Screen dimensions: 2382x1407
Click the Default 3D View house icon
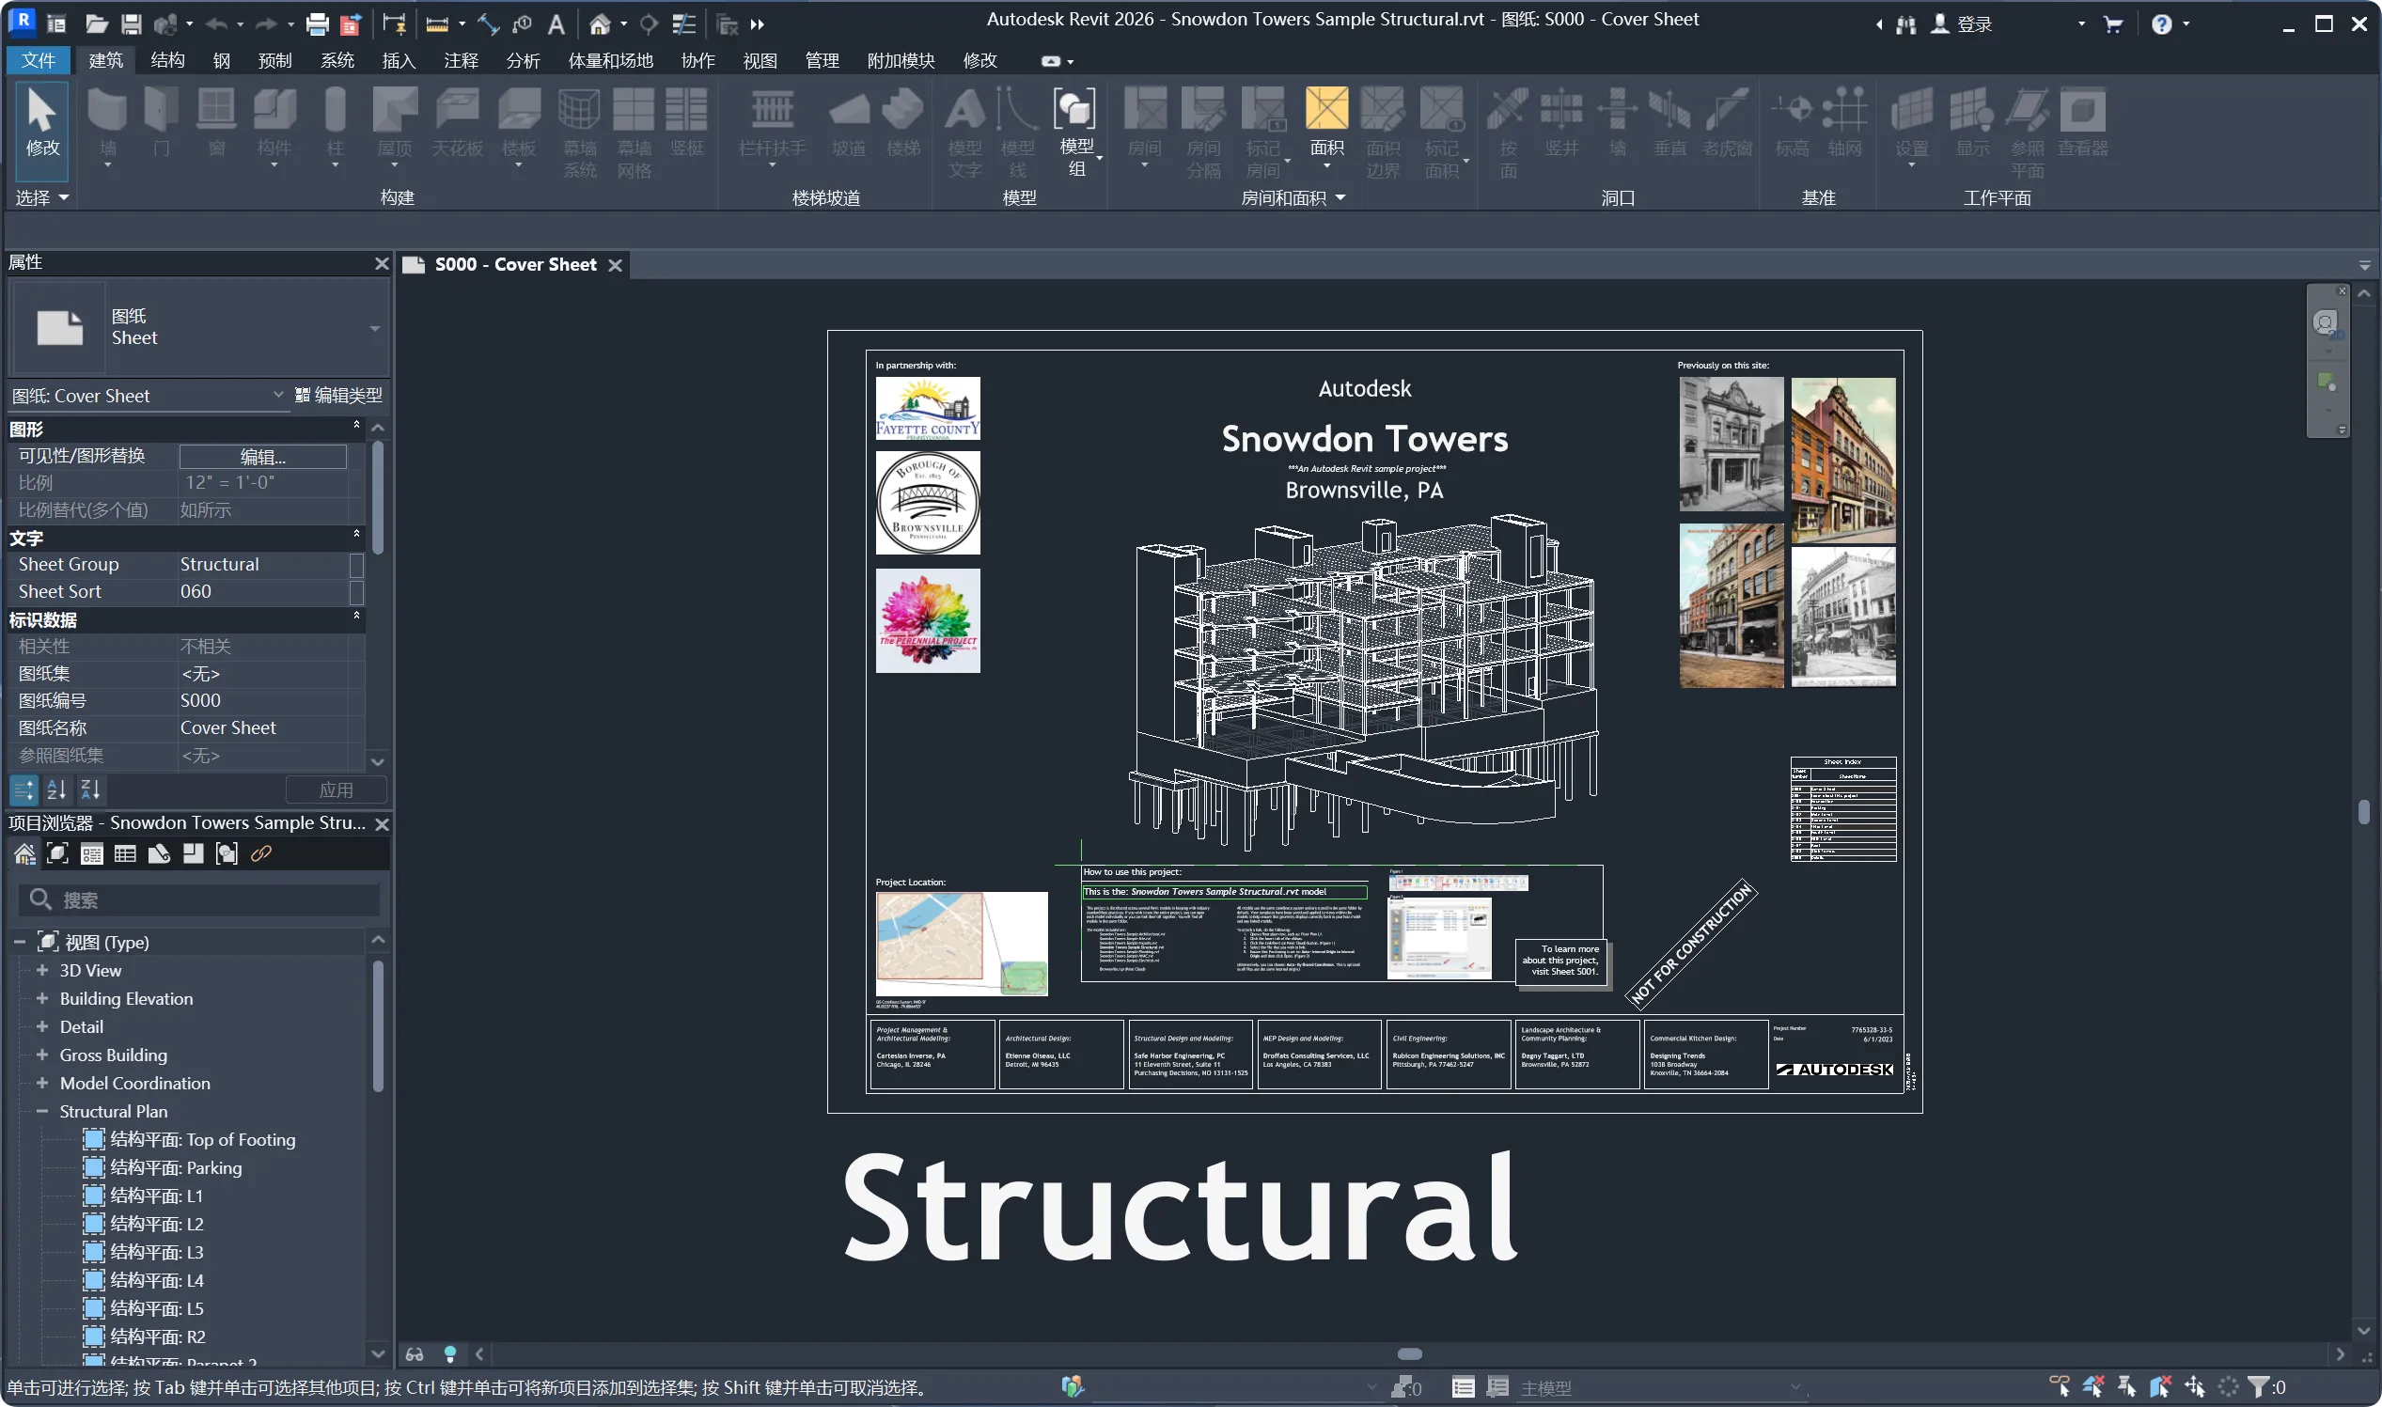click(600, 23)
